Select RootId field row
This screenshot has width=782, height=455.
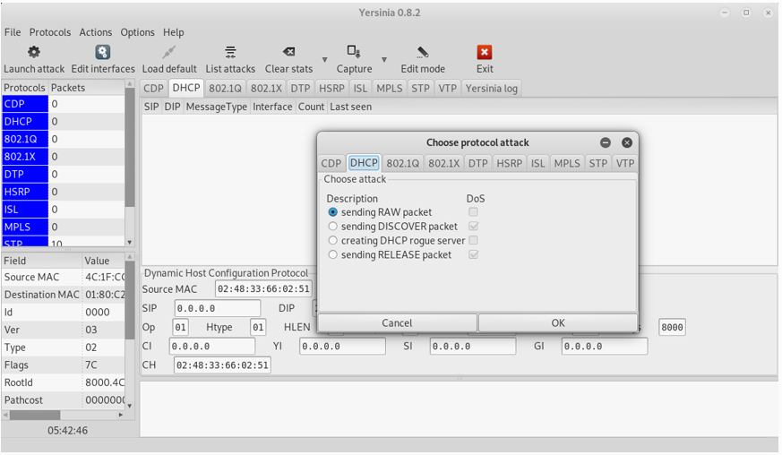(x=63, y=382)
